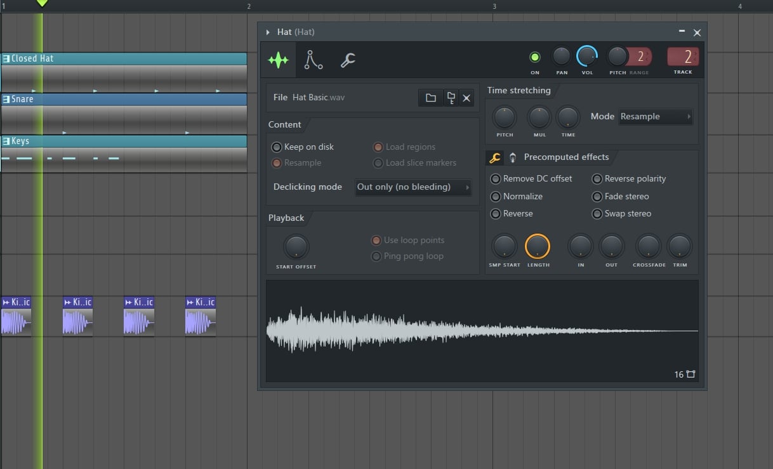Unload Hat Basic.wav with the X icon
The width and height of the screenshot is (773, 469).
(467, 98)
